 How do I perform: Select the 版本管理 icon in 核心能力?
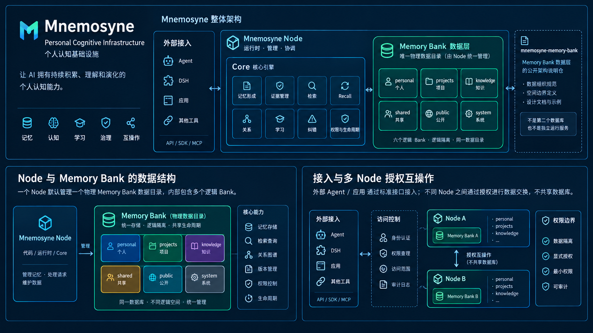(x=249, y=269)
